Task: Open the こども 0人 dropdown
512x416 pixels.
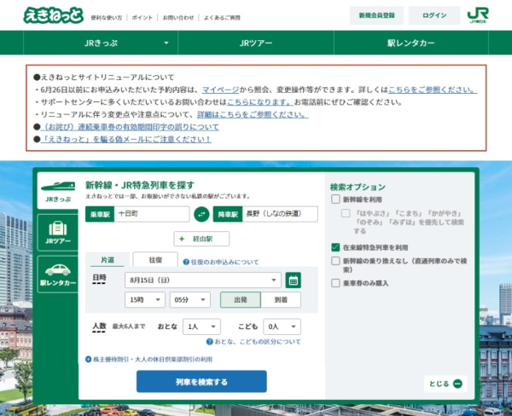Action: click(282, 326)
